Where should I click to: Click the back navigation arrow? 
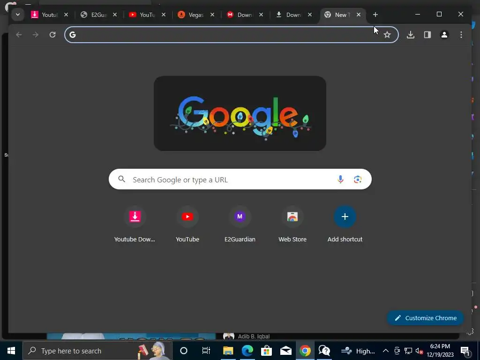pyautogui.click(x=19, y=35)
